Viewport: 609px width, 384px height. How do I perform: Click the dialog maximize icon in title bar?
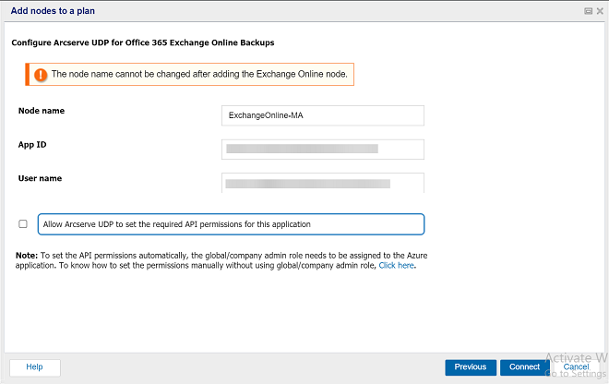(589, 11)
